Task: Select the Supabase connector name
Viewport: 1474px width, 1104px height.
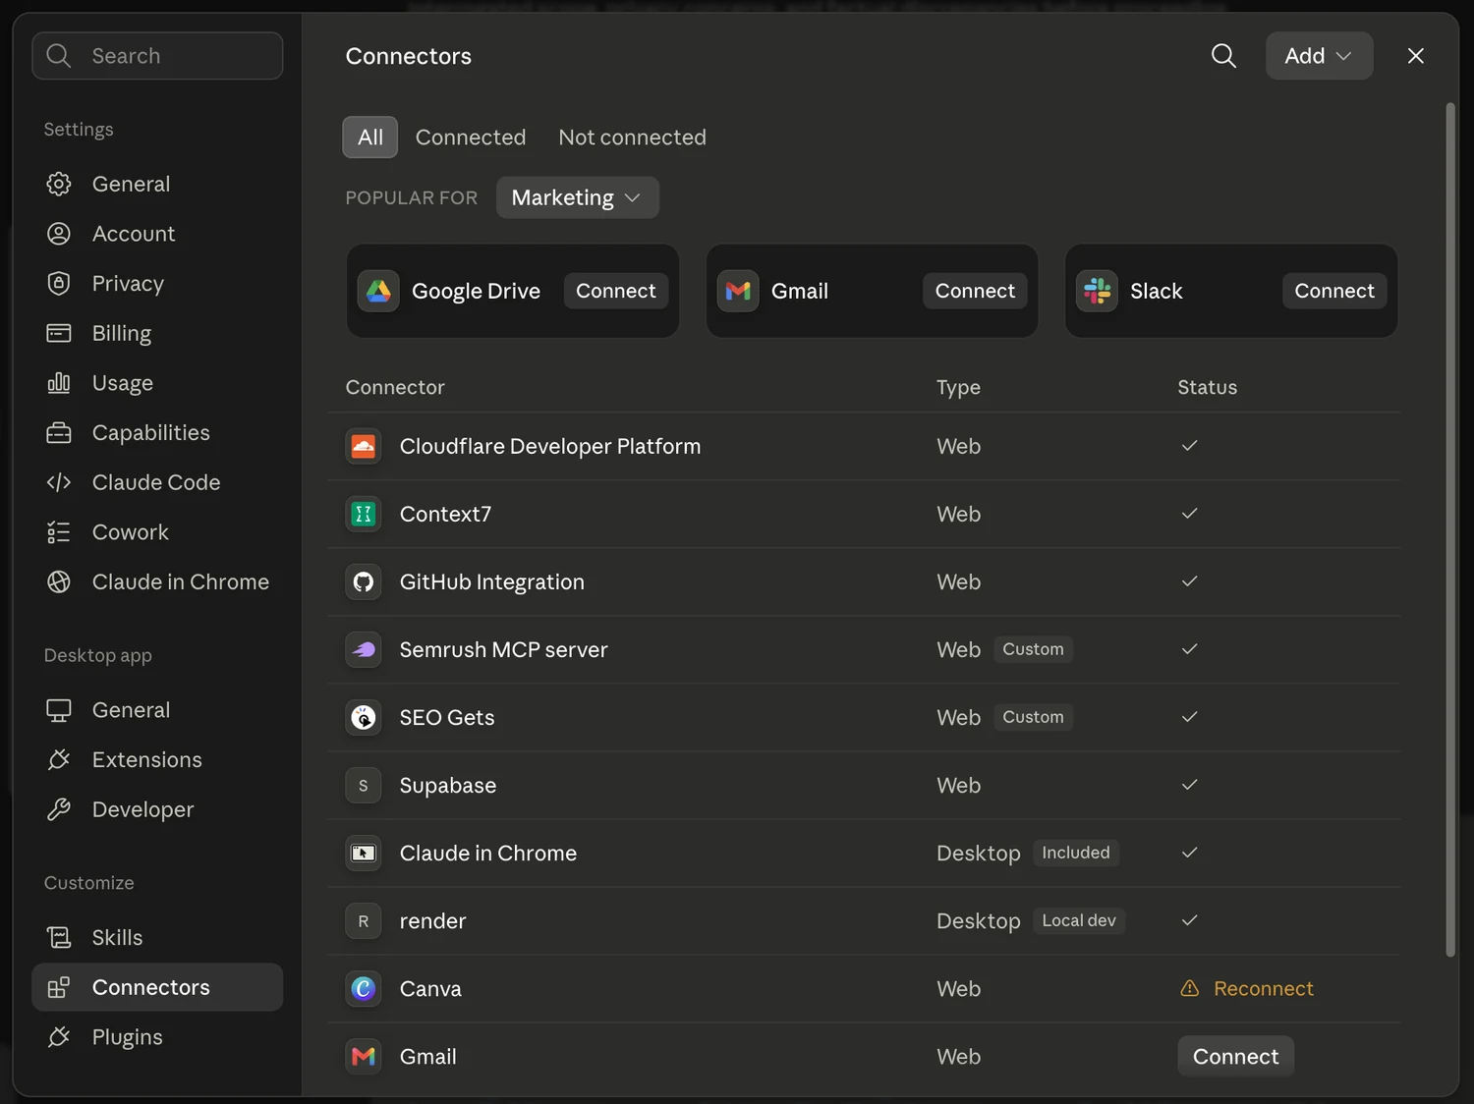Action: (448, 785)
